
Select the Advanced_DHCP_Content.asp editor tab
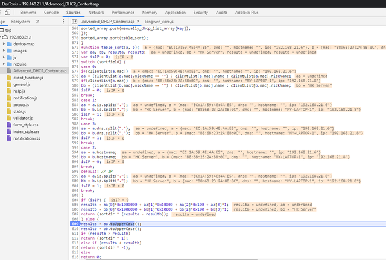[x=108, y=22]
